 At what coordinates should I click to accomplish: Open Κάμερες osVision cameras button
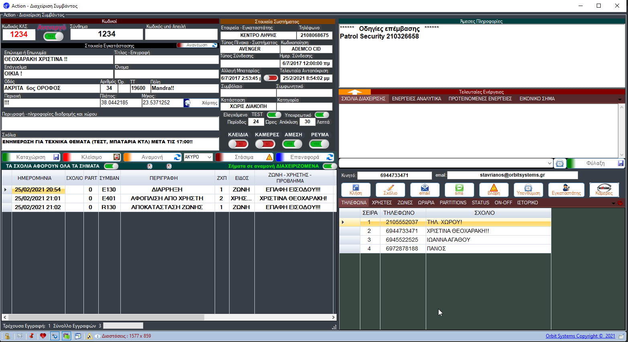pyautogui.click(x=604, y=189)
